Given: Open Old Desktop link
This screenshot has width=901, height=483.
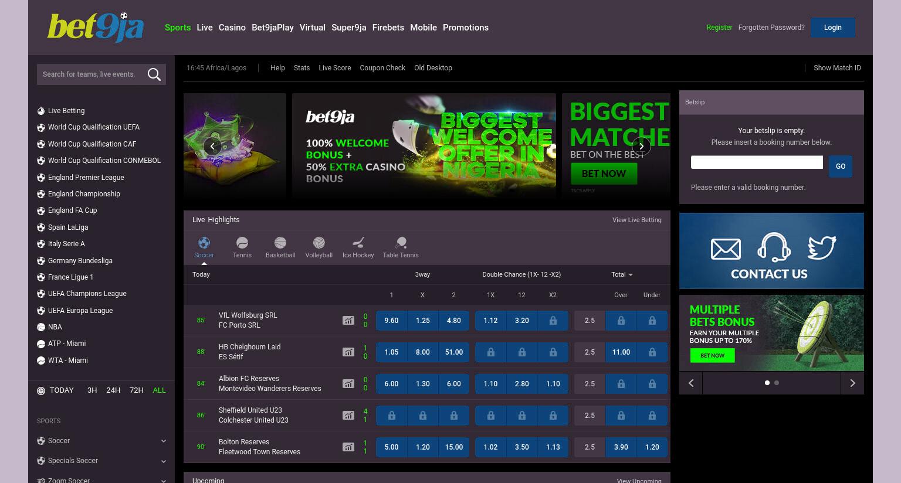Looking at the screenshot, I should (433, 68).
